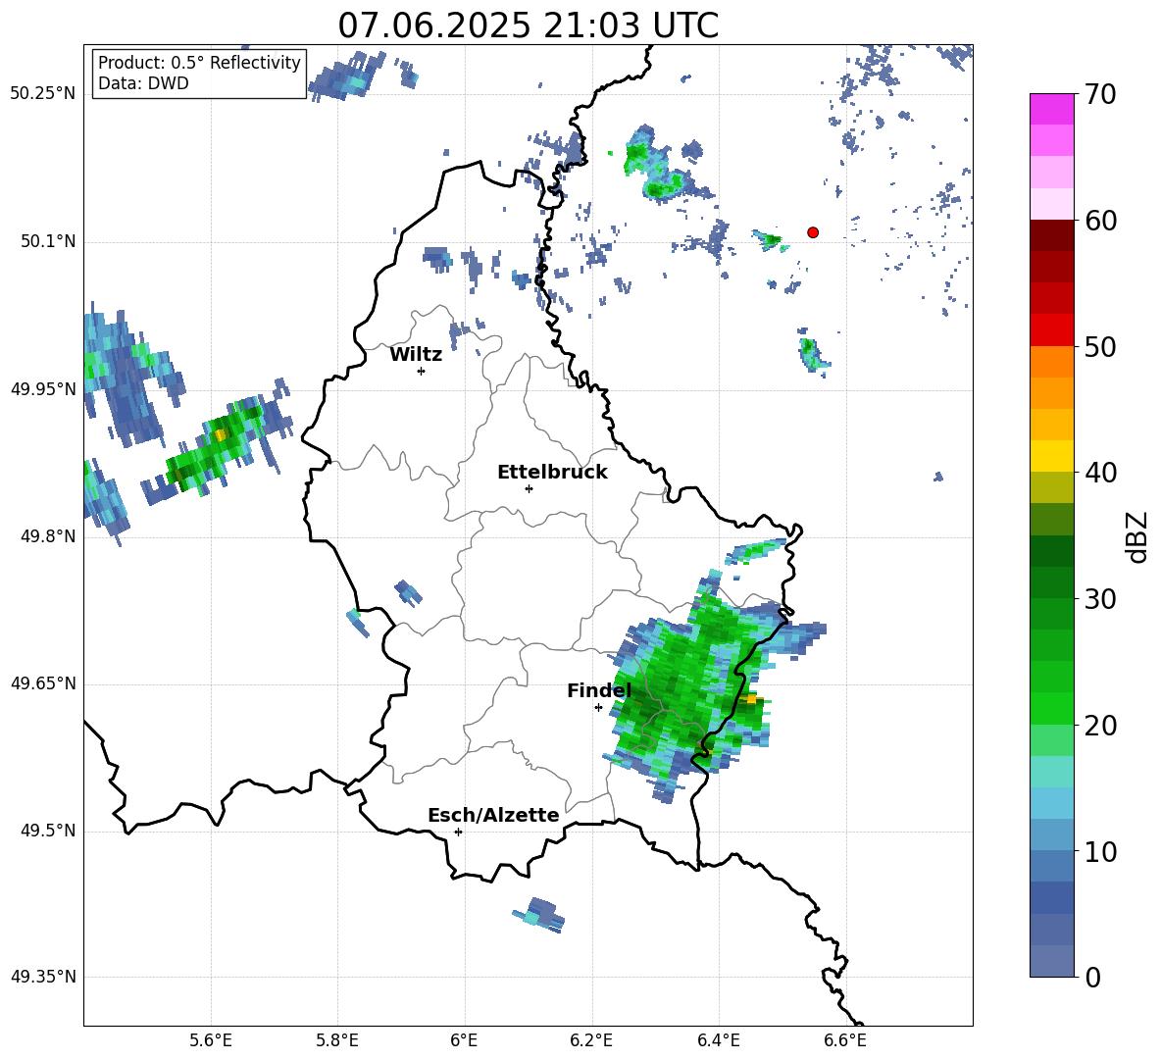The height and width of the screenshot is (1060, 1161).
Task: Click the Wiltz station cross marker
Action: [422, 371]
